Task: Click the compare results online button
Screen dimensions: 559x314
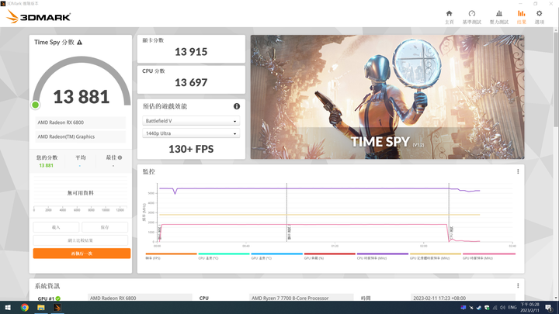Action: [x=80, y=240]
